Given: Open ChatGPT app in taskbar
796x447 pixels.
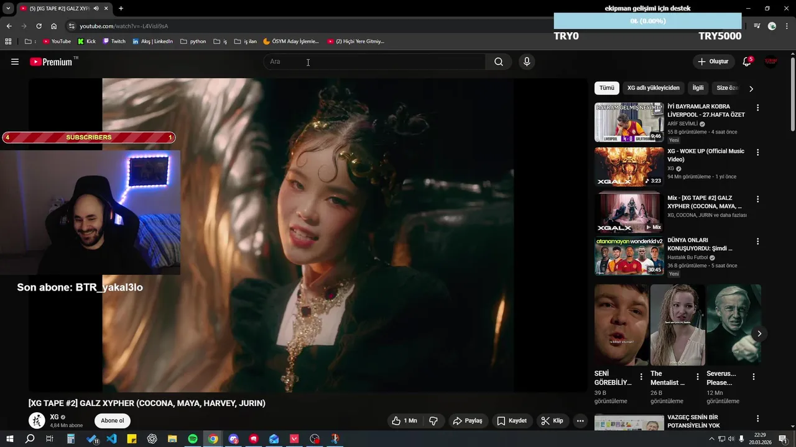Looking at the screenshot, I should coord(152,439).
